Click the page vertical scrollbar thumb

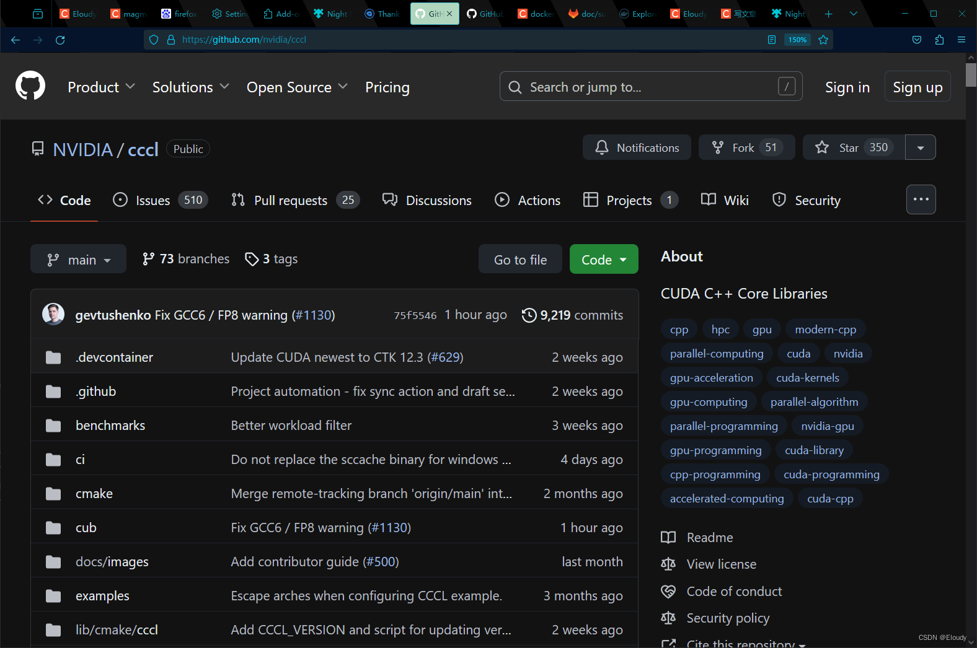click(971, 74)
